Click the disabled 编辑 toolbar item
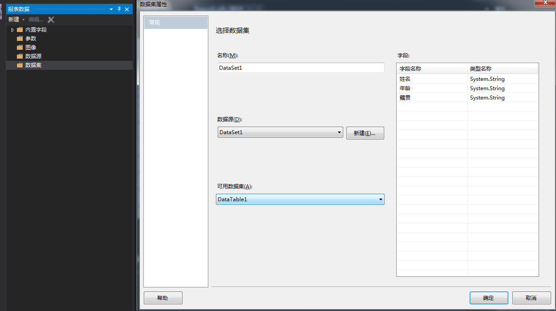This screenshot has width=556, height=311. (36, 20)
